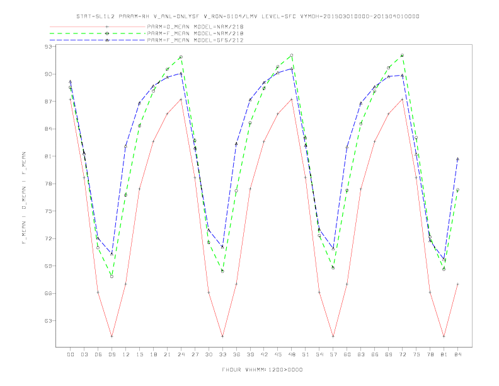Click x-axis forecast hour label 30
Viewport: 499px width, 386px height.
[209, 354]
